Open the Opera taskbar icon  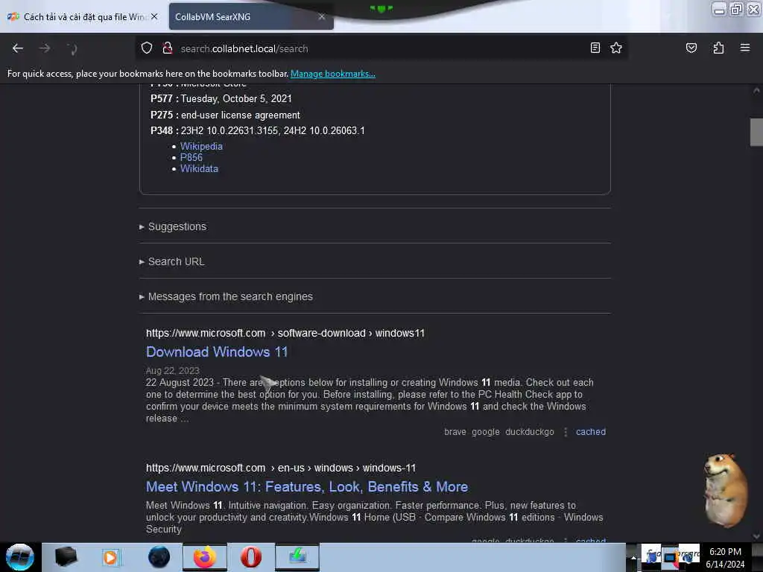click(250, 557)
